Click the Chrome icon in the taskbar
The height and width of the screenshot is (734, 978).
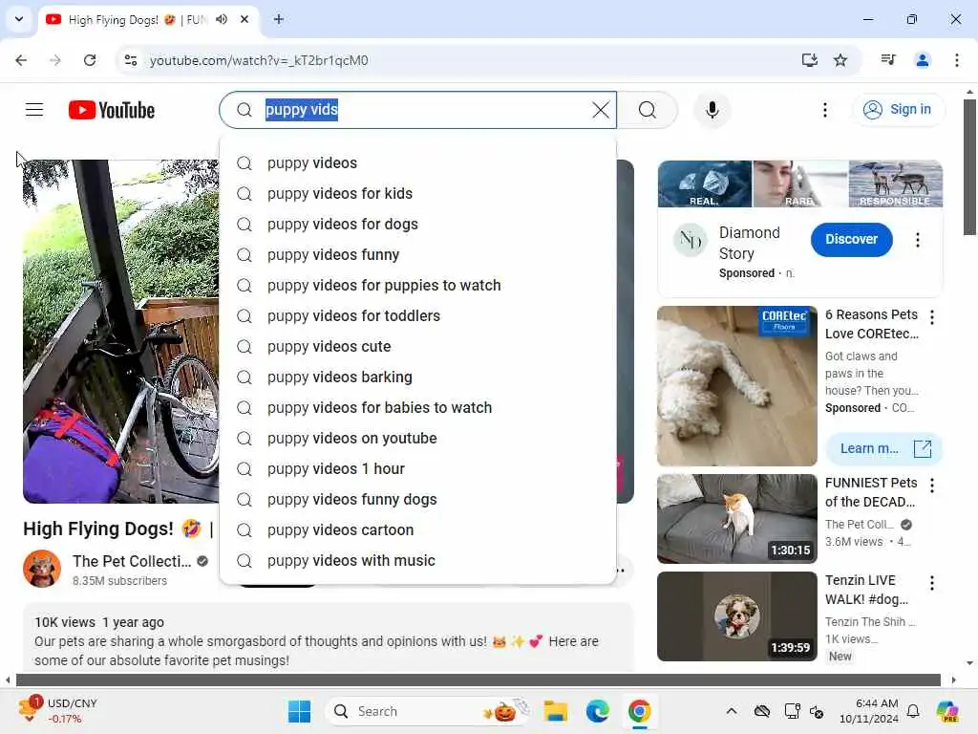tap(639, 711)
